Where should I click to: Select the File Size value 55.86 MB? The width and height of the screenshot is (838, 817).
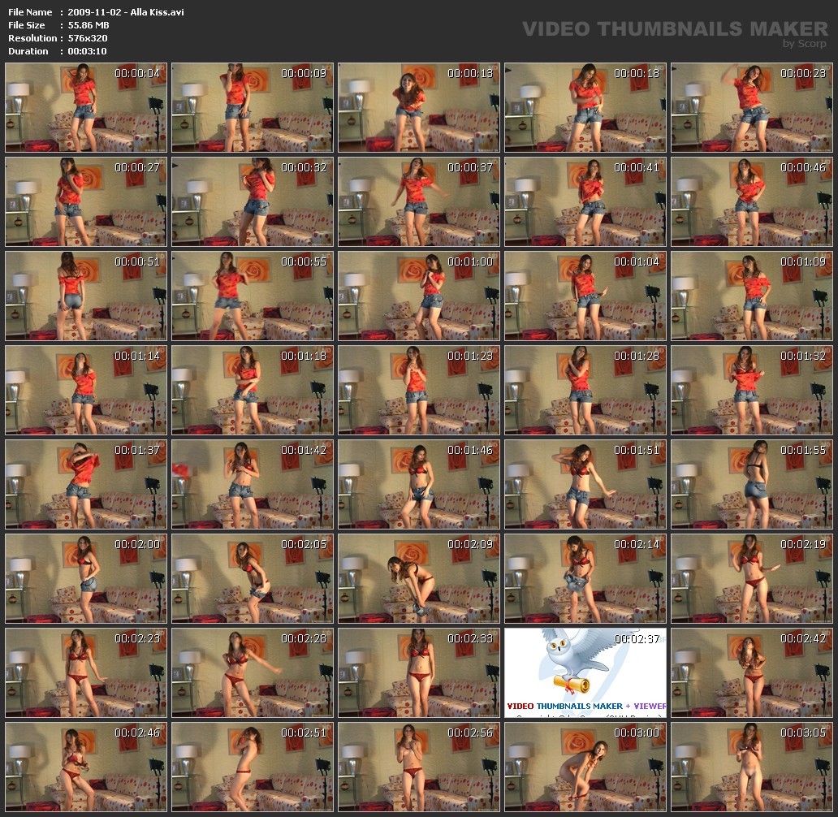[89, 25]
